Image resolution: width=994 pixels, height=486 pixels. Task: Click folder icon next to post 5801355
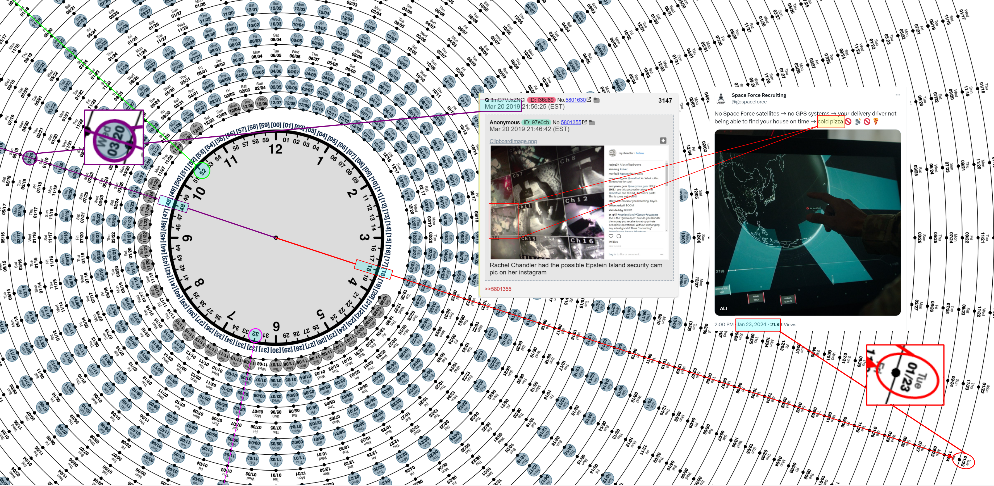592,123
